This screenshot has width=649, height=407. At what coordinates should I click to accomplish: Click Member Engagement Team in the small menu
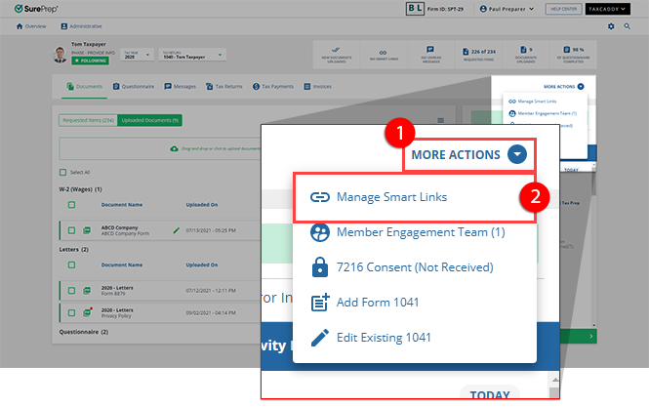543,113
